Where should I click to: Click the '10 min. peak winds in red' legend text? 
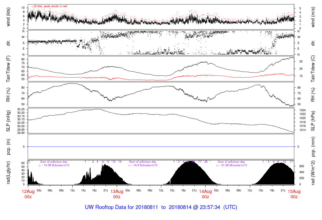pyautogui.click(x=50, y=6)
